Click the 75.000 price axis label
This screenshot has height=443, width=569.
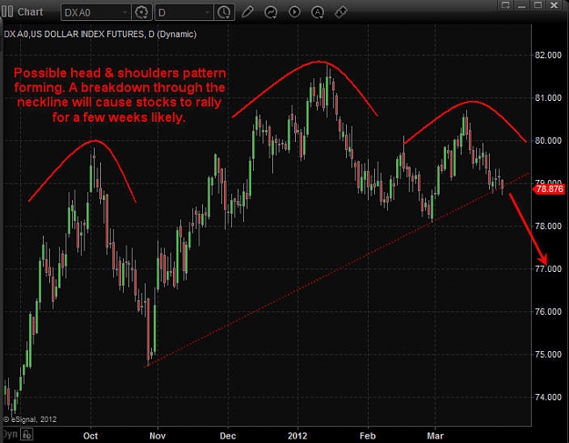point(548,355)
